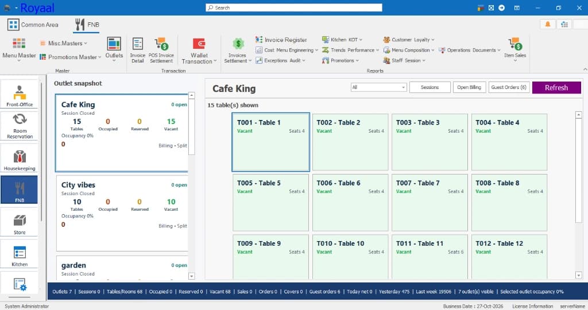The width and height of the screenshot is (588, 310).
Task: Click the flag icon in the title bar
Action: (481, 7)
